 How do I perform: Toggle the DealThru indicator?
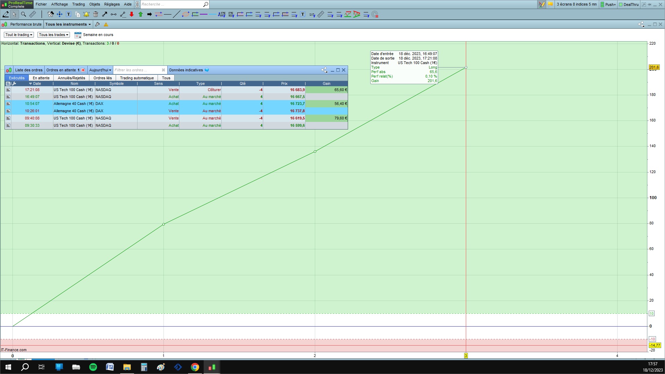point(629,5)
